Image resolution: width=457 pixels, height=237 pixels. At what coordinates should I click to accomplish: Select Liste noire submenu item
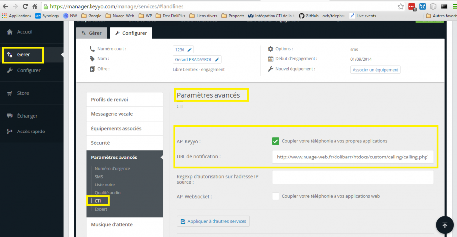pyautogui.click(x=105, y=184)
